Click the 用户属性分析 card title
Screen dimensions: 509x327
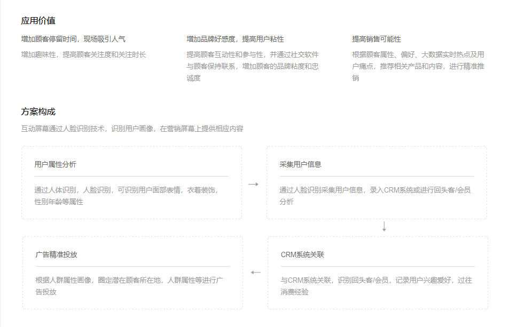[x=55, y=164]
